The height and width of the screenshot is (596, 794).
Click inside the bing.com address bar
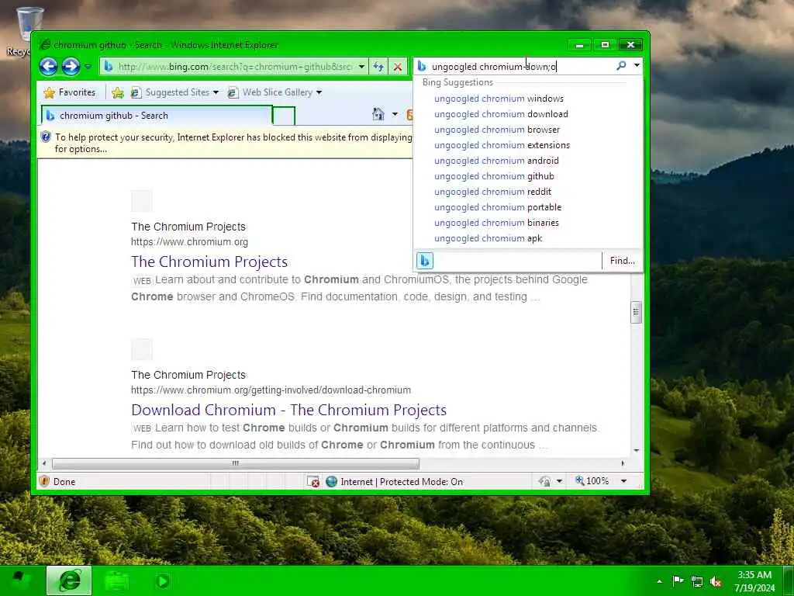234,67
